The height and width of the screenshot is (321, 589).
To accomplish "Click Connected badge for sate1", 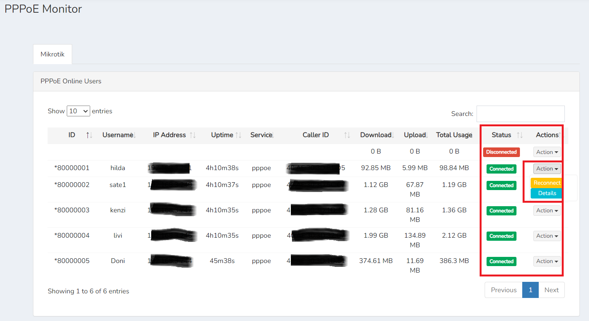I will pos(501,185).
